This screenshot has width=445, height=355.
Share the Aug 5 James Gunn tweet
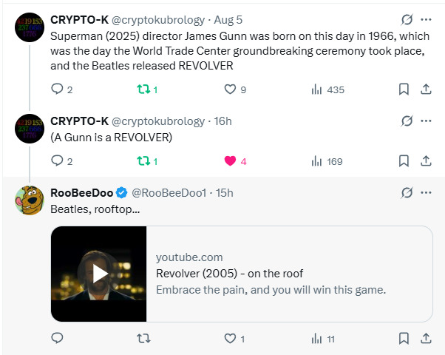click(x=426, y=89)
